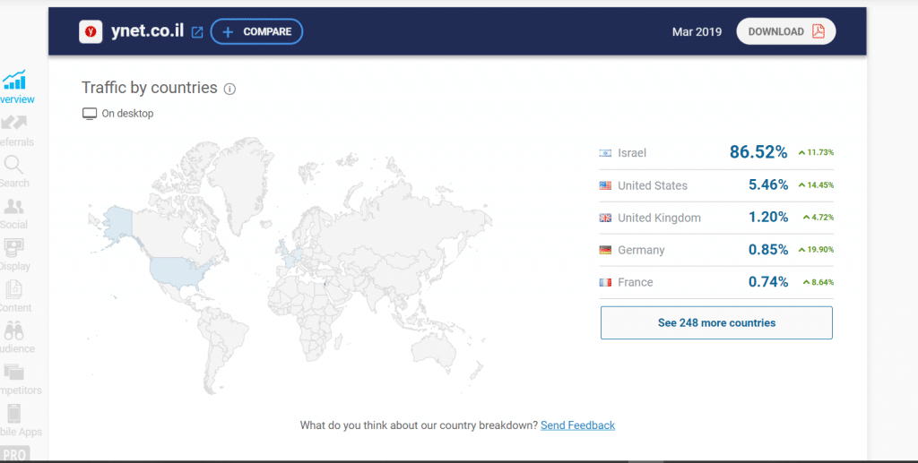Click the On desktop monitor icon

click(x=89, y=114)
